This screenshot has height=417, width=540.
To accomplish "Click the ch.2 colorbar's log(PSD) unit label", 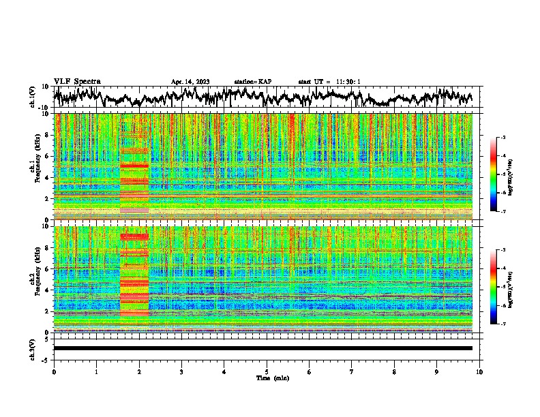I will coord(511,290).
